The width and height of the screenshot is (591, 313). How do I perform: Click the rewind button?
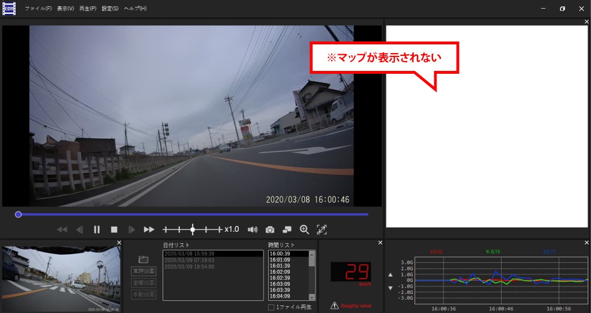(x=62, y=229)
